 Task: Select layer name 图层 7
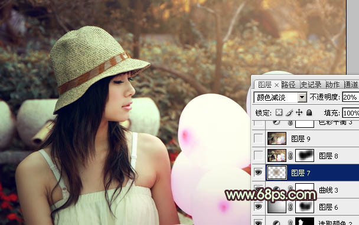(x=301, y=173)
